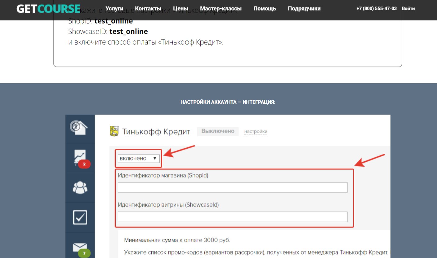Open the messages envelope sidebar icon
The width and height of the screenshot is (437, 258).
80,247
